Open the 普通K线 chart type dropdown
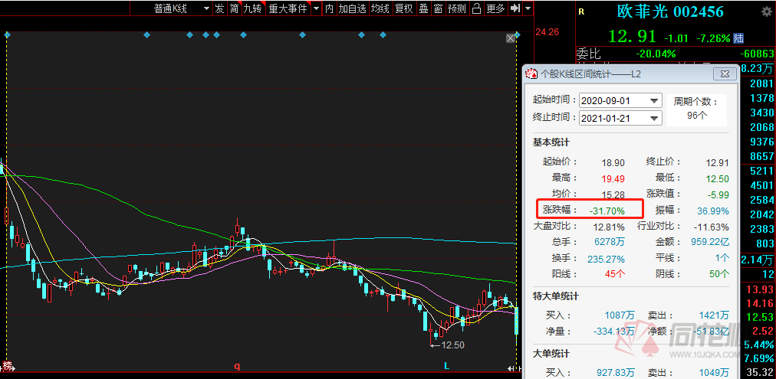776x379 pixels. (x=181, y=8)
